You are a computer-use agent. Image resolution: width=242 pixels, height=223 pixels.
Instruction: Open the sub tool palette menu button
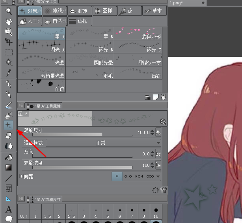21,1
